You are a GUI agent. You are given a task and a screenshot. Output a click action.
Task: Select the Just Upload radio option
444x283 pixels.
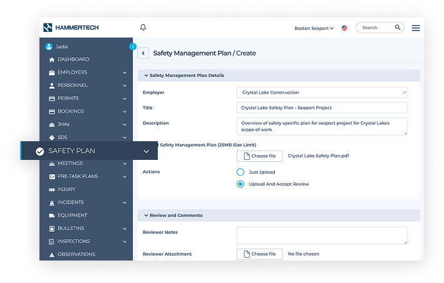pos(240,172)
